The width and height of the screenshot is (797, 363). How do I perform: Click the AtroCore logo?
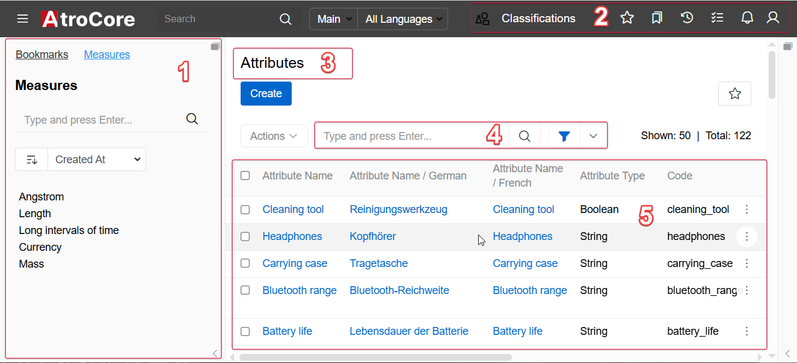(88, 19)
